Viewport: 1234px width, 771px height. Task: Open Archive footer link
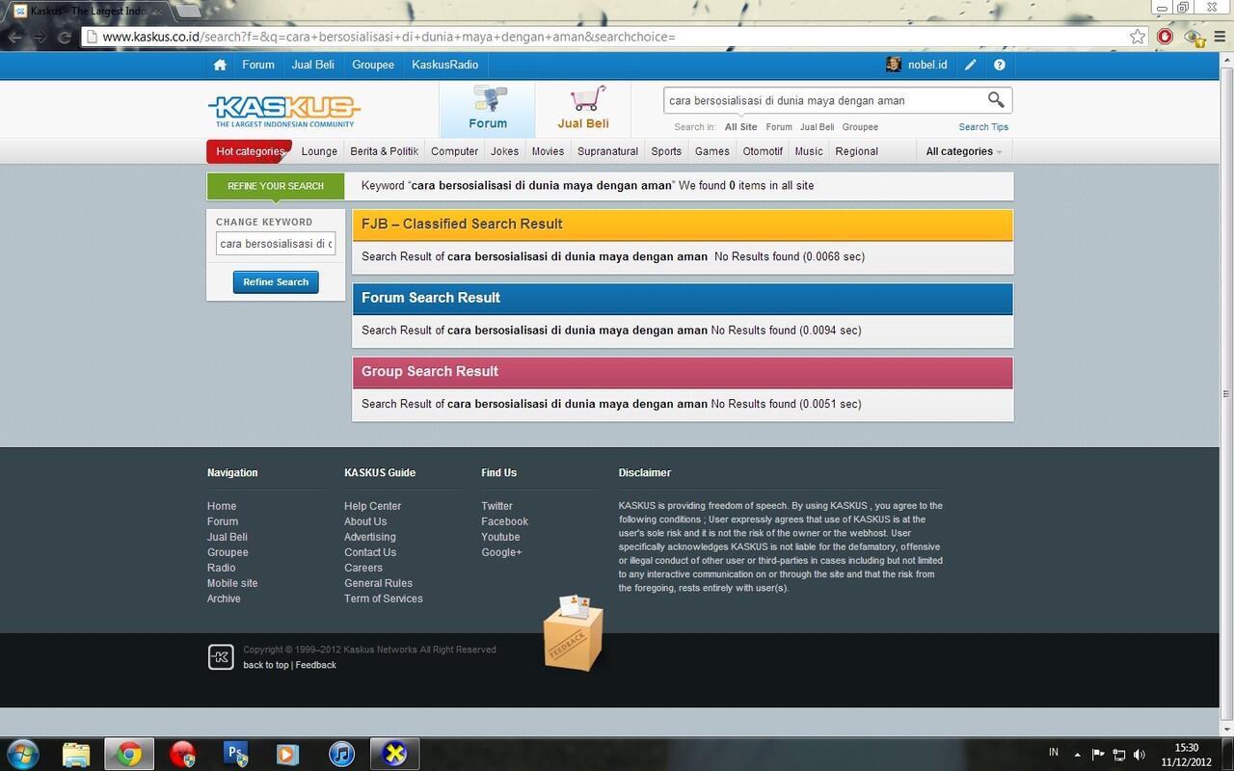click(224, 598)
